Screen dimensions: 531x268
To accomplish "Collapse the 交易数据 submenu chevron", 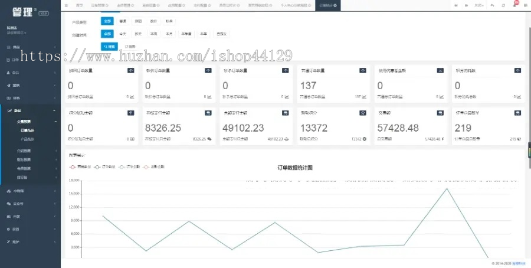I will point(56,121).
